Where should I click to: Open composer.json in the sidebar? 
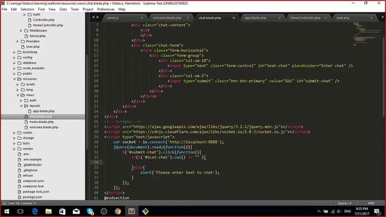[x=33, y=181]
